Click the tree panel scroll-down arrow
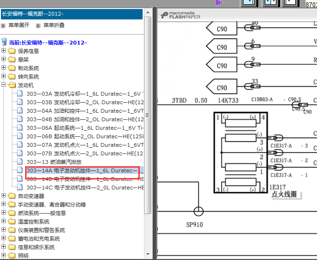 pyautogui.click(x=148, y=254)
